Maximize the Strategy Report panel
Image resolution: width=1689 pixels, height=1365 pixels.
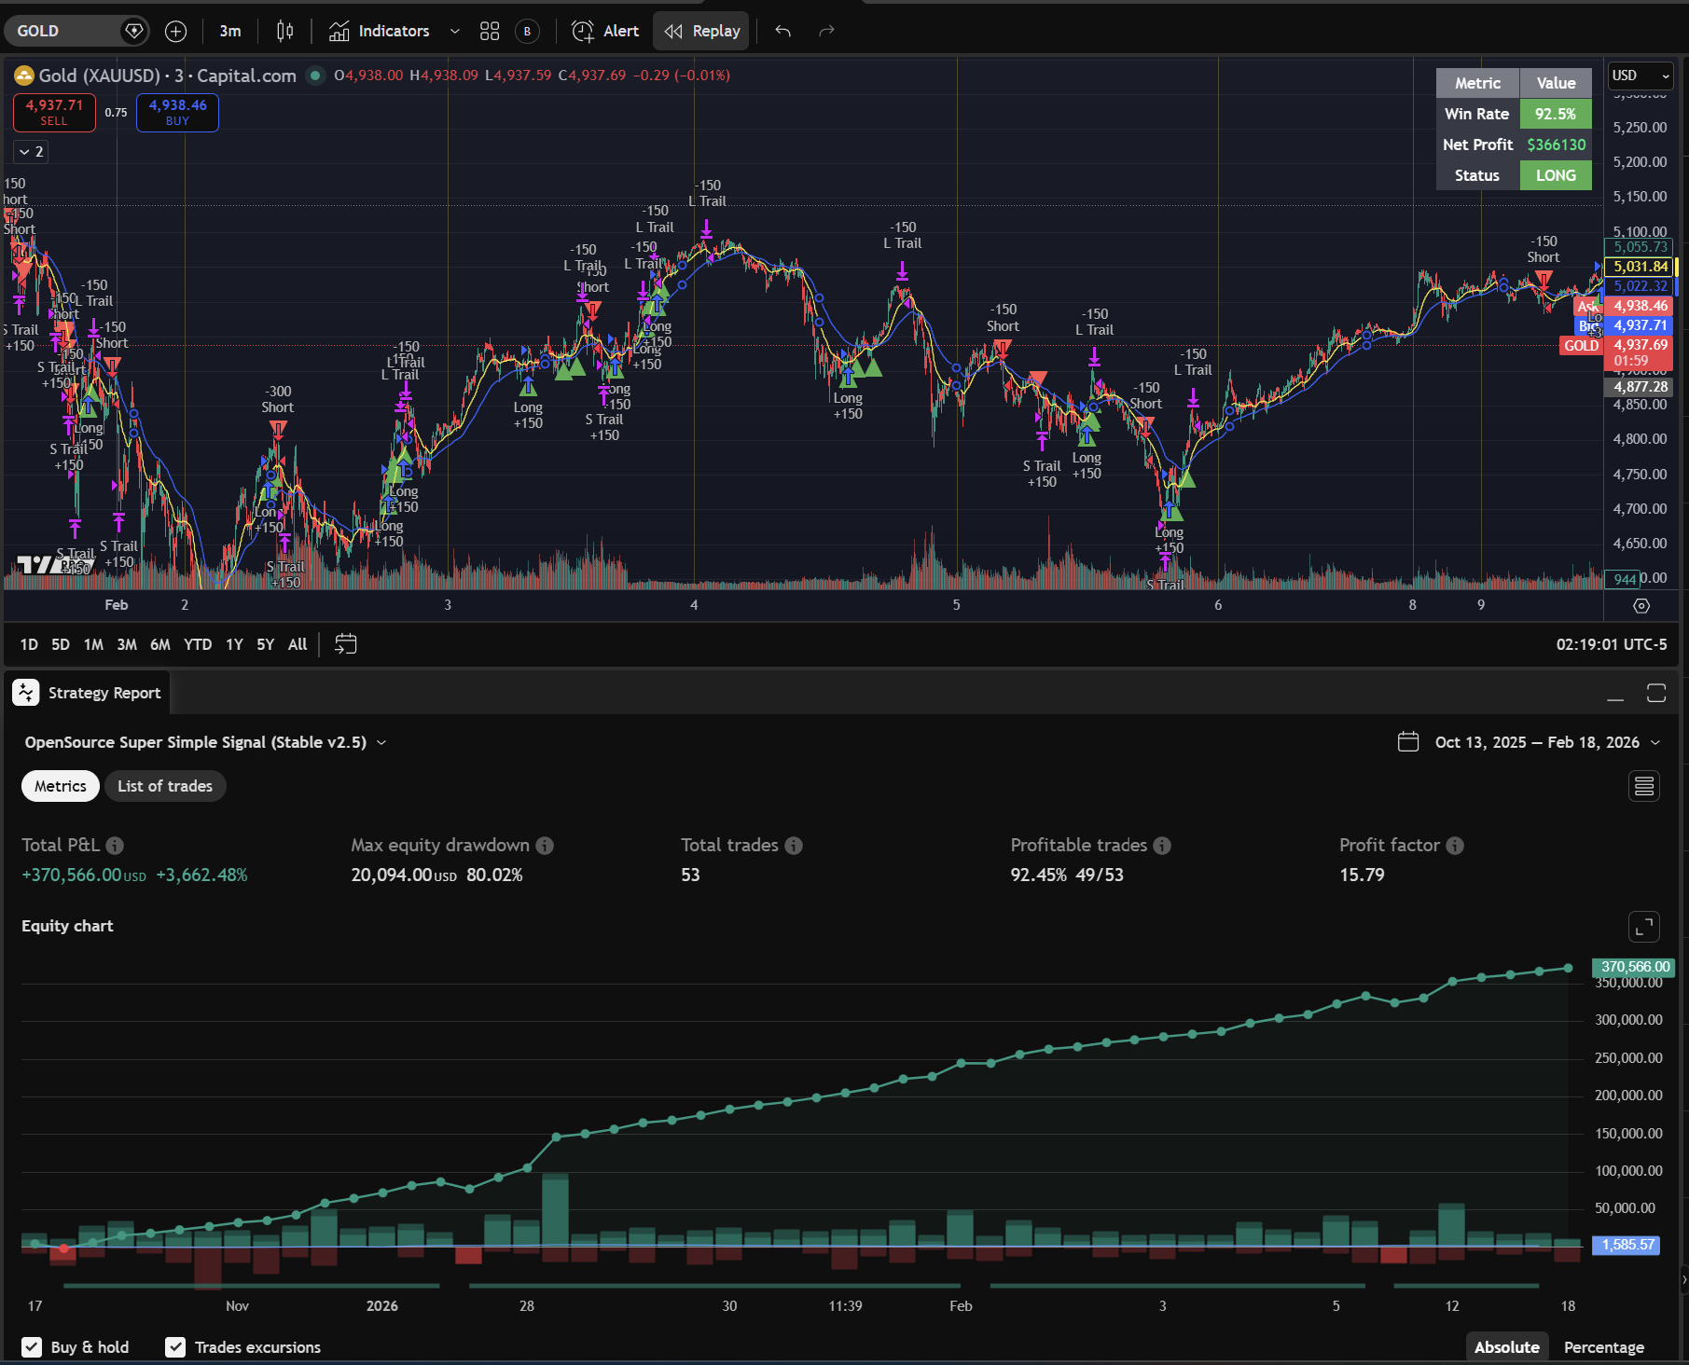pyautogui.click(x=1655, y=693)
